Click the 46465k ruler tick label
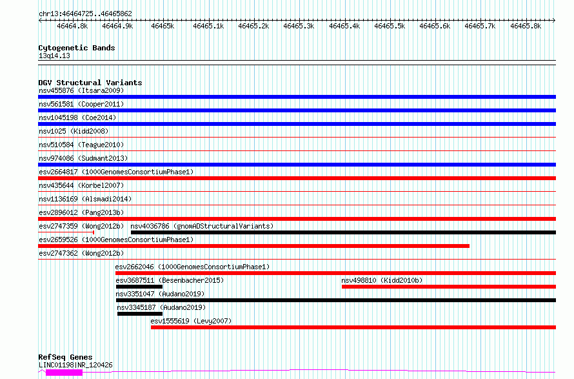The image size is (574, 379). pyautogui.click(x=163, y=26)
